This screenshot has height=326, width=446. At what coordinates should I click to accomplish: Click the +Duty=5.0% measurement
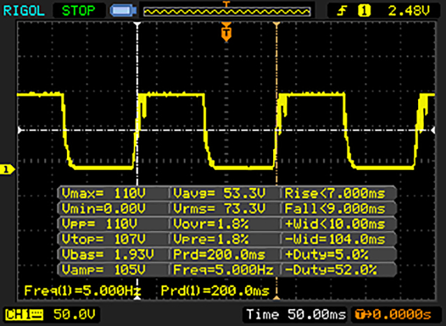[327, 254]
